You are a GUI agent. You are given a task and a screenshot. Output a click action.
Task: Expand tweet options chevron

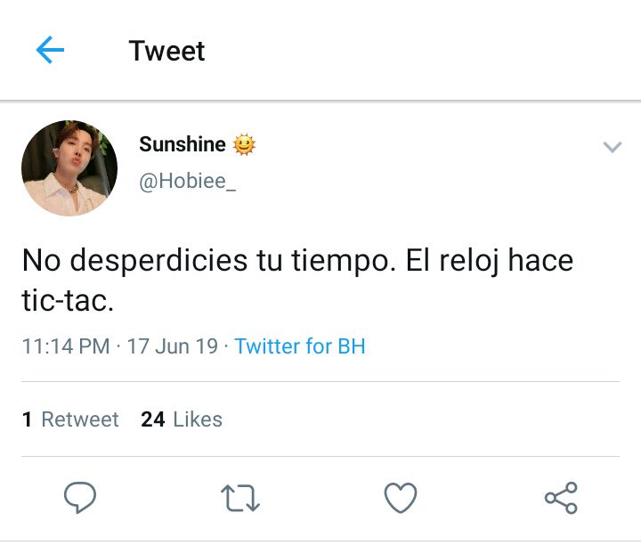613,147
